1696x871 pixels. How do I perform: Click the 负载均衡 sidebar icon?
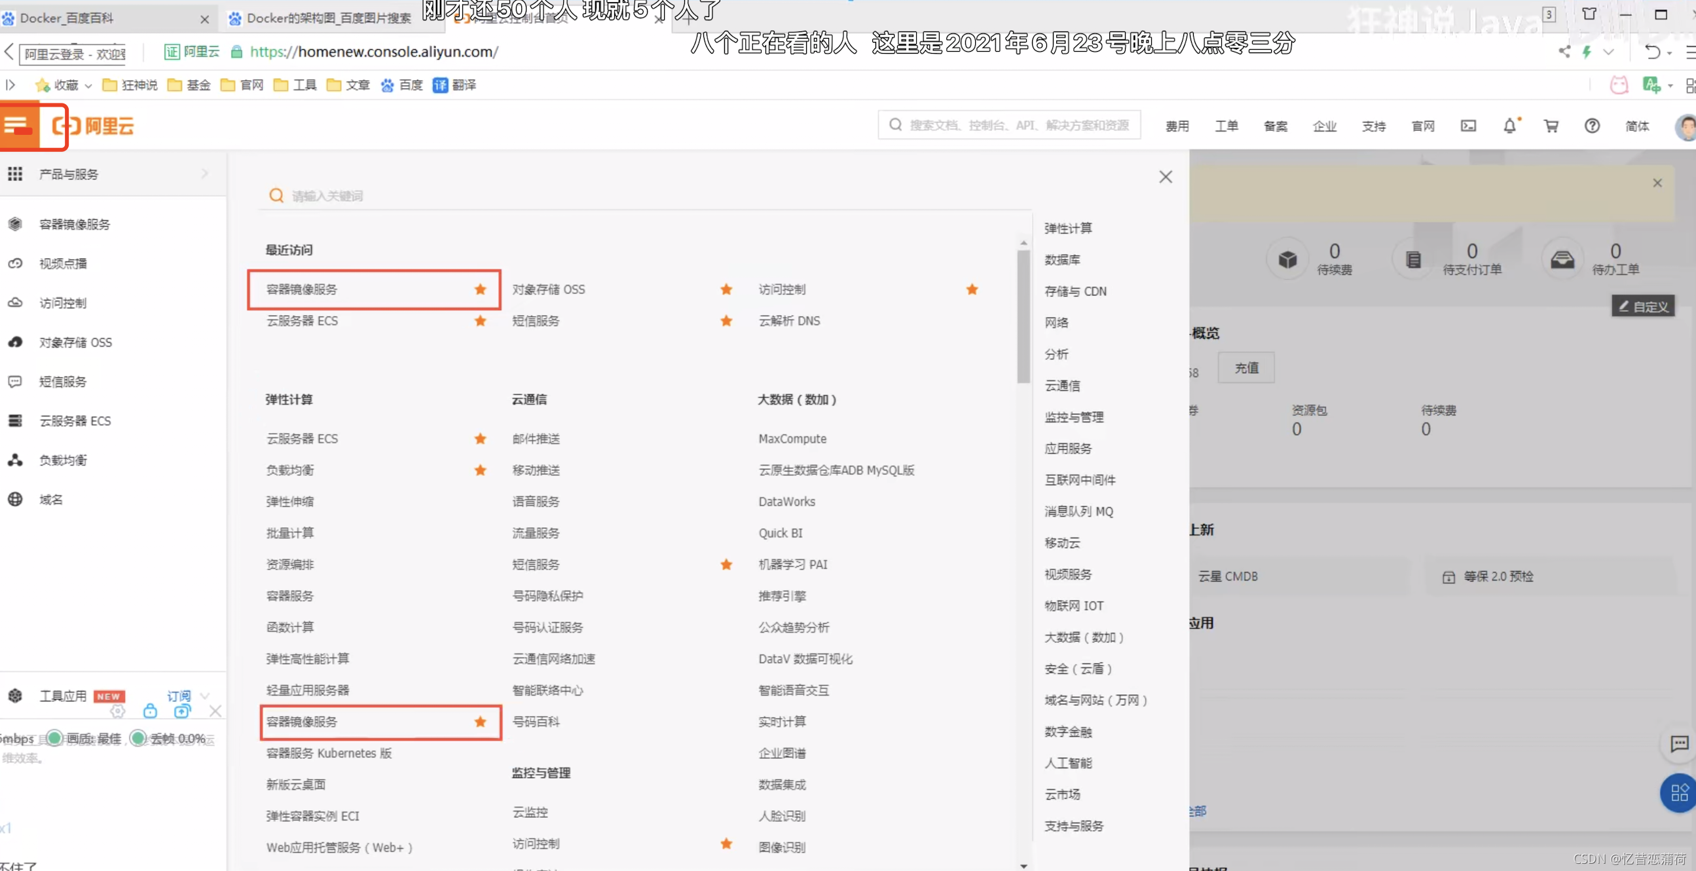click(15, 460)
